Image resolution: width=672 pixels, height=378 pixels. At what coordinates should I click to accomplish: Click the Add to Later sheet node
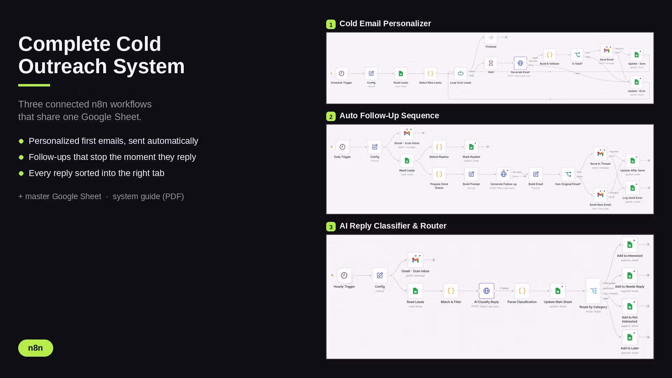pos(630,337)
